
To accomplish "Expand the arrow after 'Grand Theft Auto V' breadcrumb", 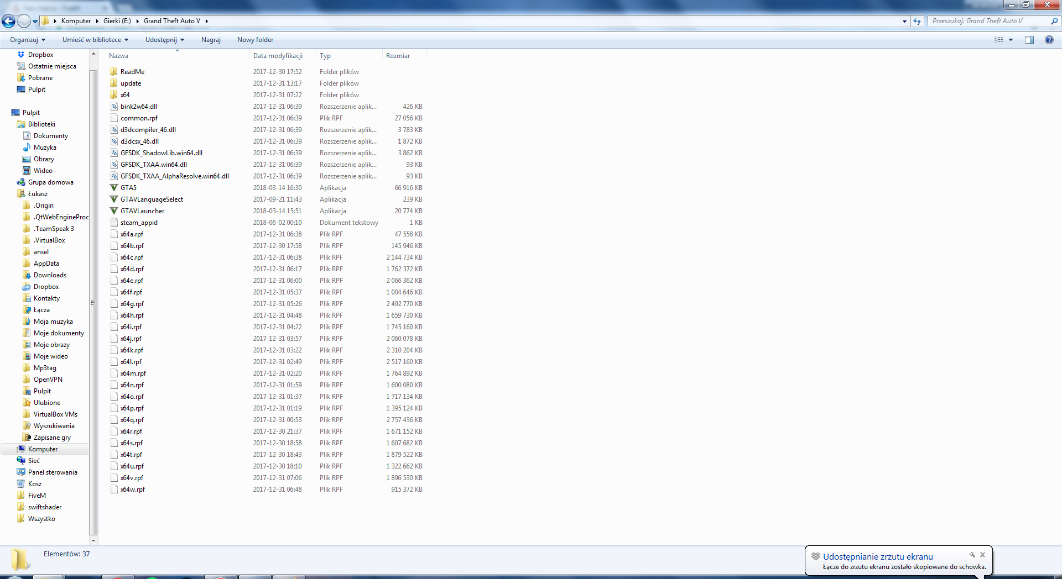I will tap(207, 21).
